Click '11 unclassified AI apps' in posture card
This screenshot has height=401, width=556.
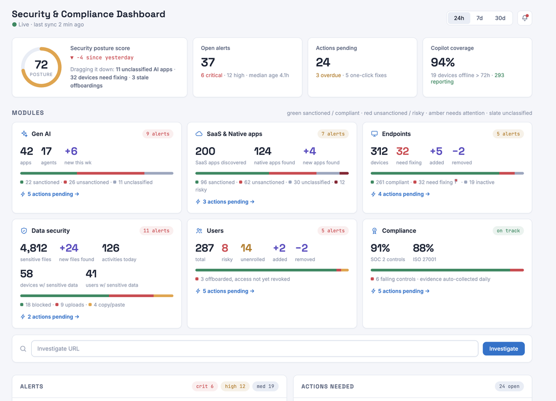(144, 69)
